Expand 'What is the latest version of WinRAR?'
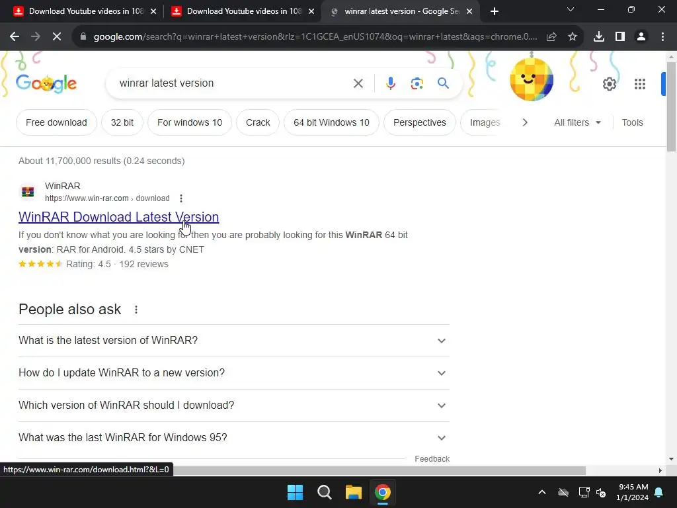The width and height of the screenshot is (677, 508). click(x=234, y=341)
